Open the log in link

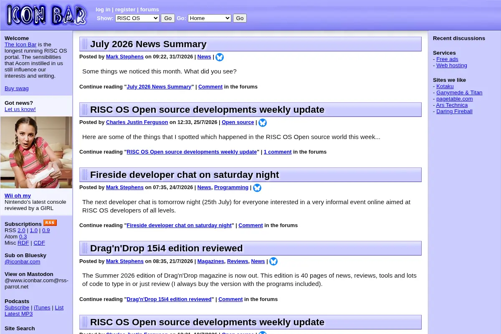pyautogui.click(x=103, y=9)
